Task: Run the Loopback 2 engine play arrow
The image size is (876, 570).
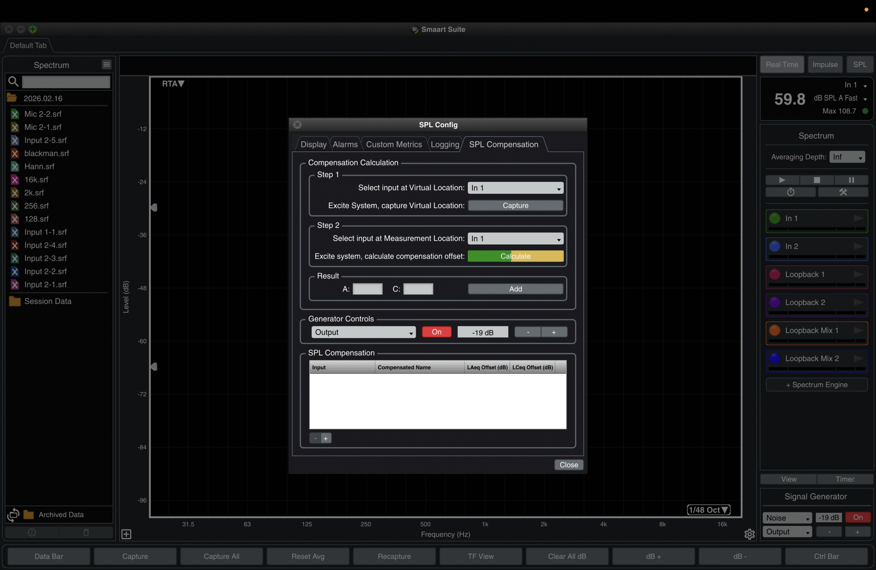Action: (x=858, y=302)
